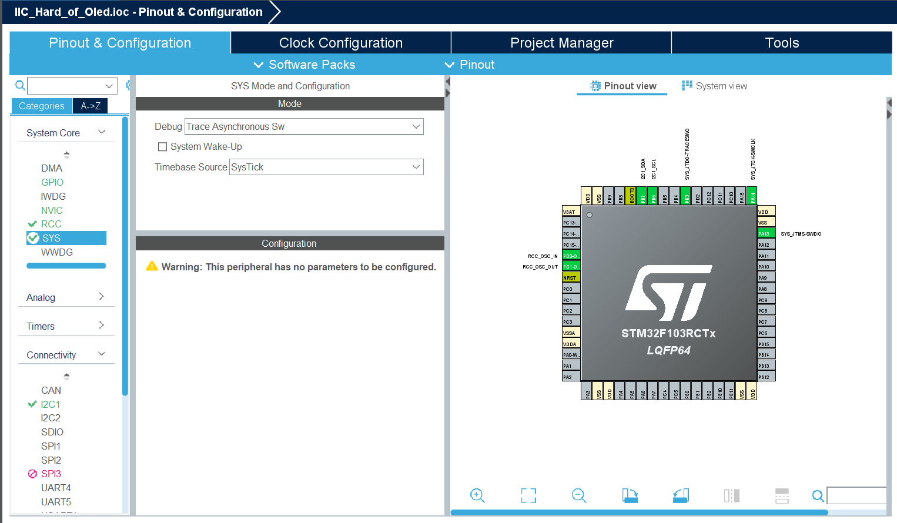Switch to the Project Manager tab
This screenshot has width=897, height=523.
[561, 43]
